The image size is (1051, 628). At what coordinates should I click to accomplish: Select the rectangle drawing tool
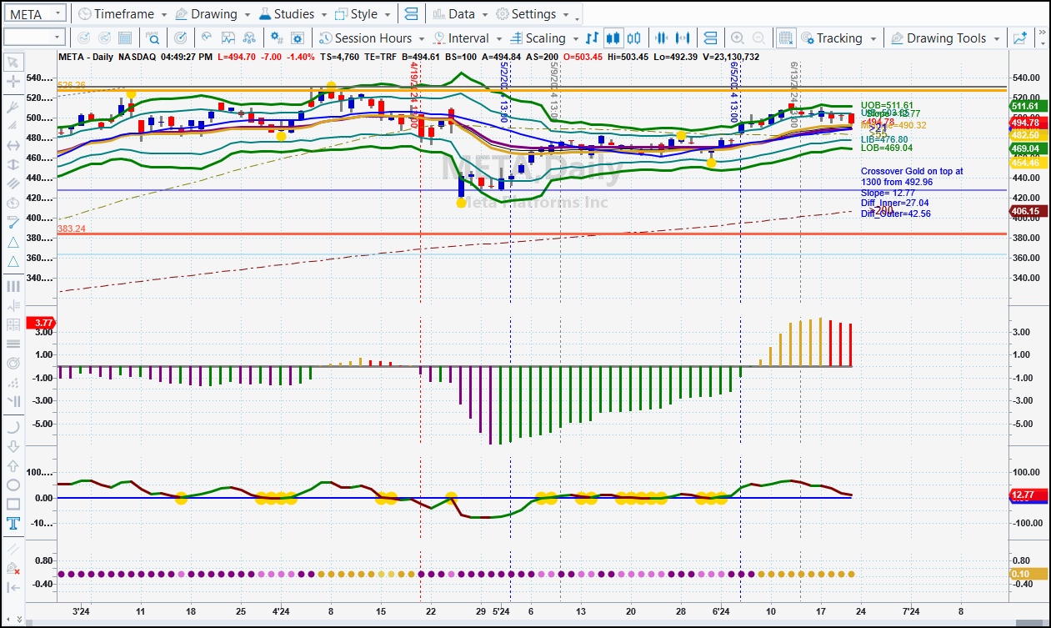click(13, 504)
